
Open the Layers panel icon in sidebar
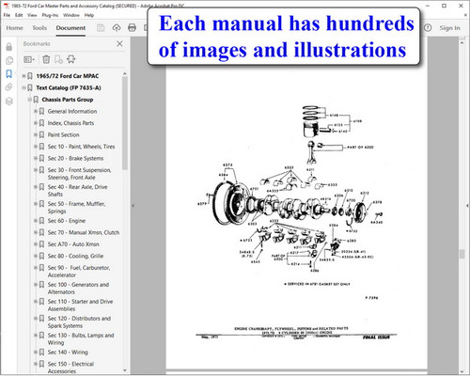[x=9, y=101]
